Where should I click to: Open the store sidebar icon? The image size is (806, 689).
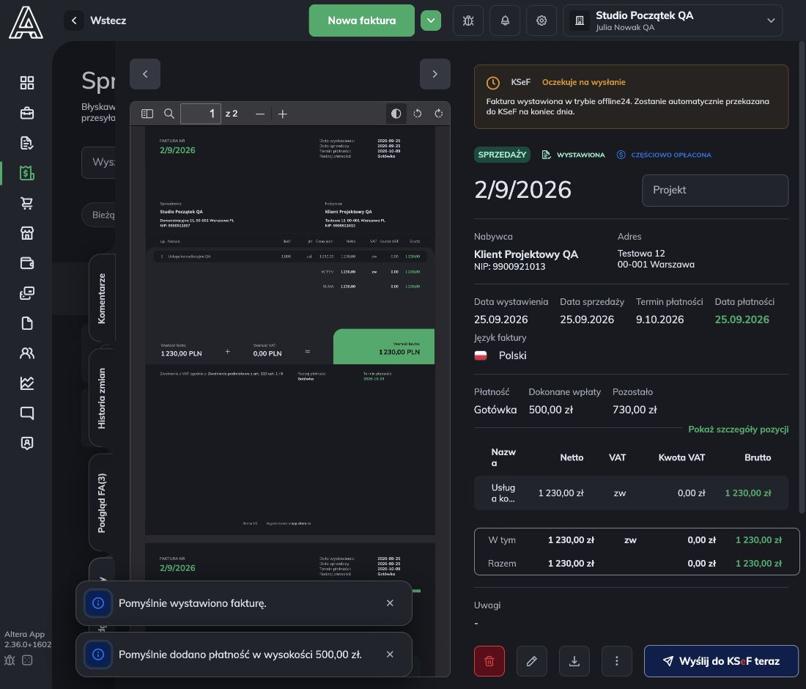click(26, 233)
